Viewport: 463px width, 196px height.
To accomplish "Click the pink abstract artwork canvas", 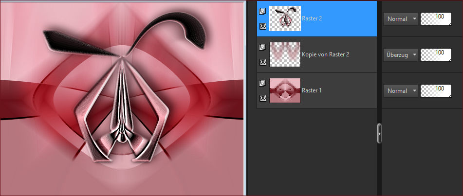I will coord(122,98).
